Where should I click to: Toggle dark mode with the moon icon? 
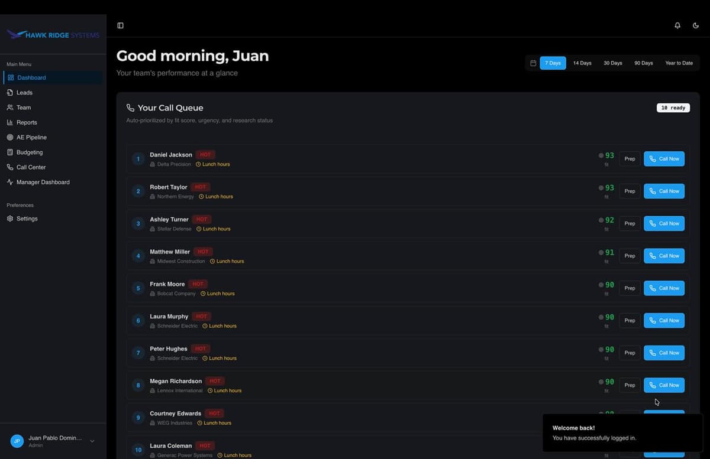coord(696,25)
